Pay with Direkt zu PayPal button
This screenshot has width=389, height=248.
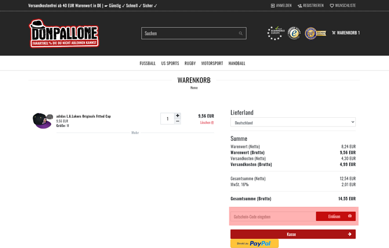pyautogui.click(x=254, y=244)
